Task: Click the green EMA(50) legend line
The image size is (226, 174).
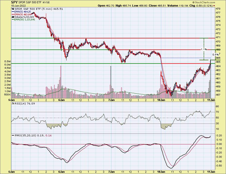Action: coord(13,20)
